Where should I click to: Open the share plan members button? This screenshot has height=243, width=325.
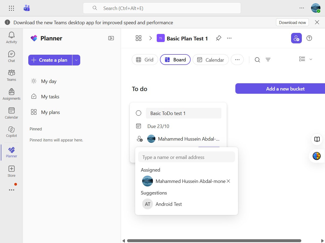[x=296, y=38]
